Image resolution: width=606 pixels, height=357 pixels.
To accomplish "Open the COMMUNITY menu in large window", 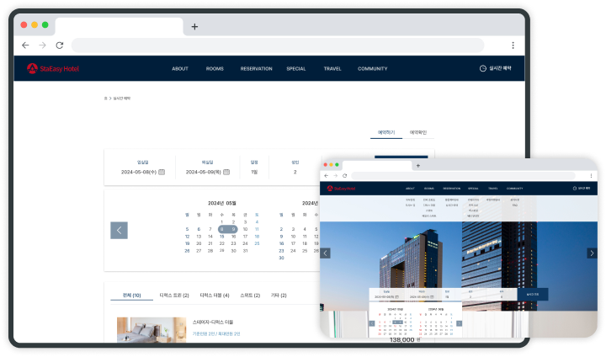I will click(x=372, y=68).
